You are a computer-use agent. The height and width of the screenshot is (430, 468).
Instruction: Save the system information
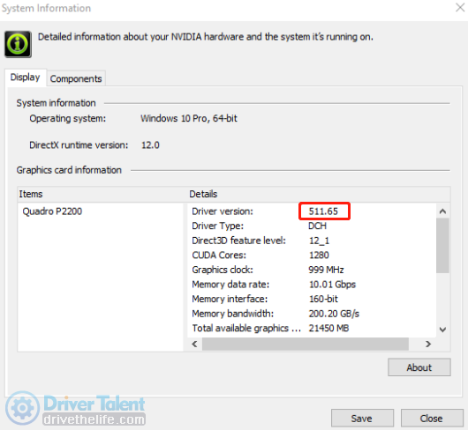click(x=362, y=419)
